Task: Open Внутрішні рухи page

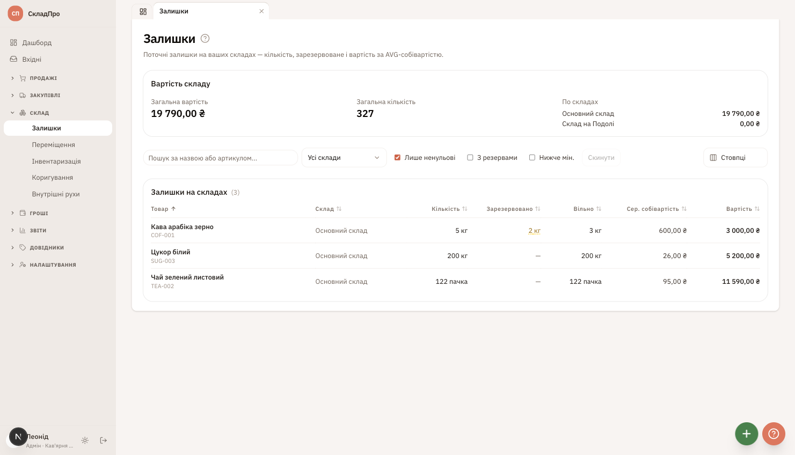Action: [x=56, y=194]
